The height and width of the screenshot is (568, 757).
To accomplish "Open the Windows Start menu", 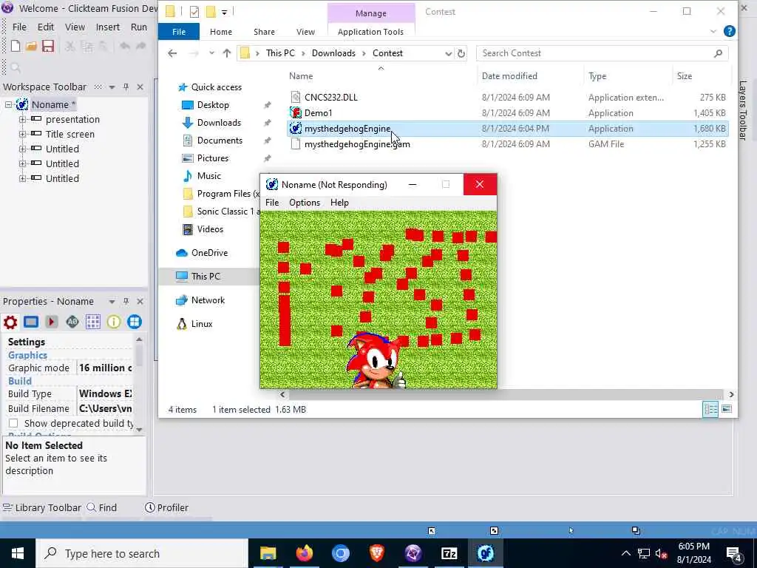I will (x=18, y=553).
